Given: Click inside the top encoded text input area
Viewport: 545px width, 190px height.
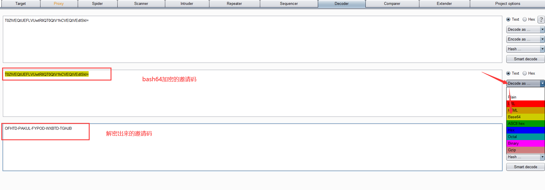Looking at the screenshot, I should click(252, 40).
